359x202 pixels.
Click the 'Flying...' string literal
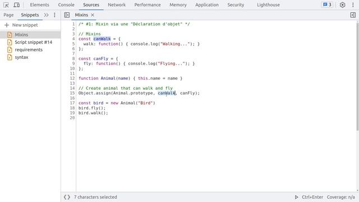point(171,63)
